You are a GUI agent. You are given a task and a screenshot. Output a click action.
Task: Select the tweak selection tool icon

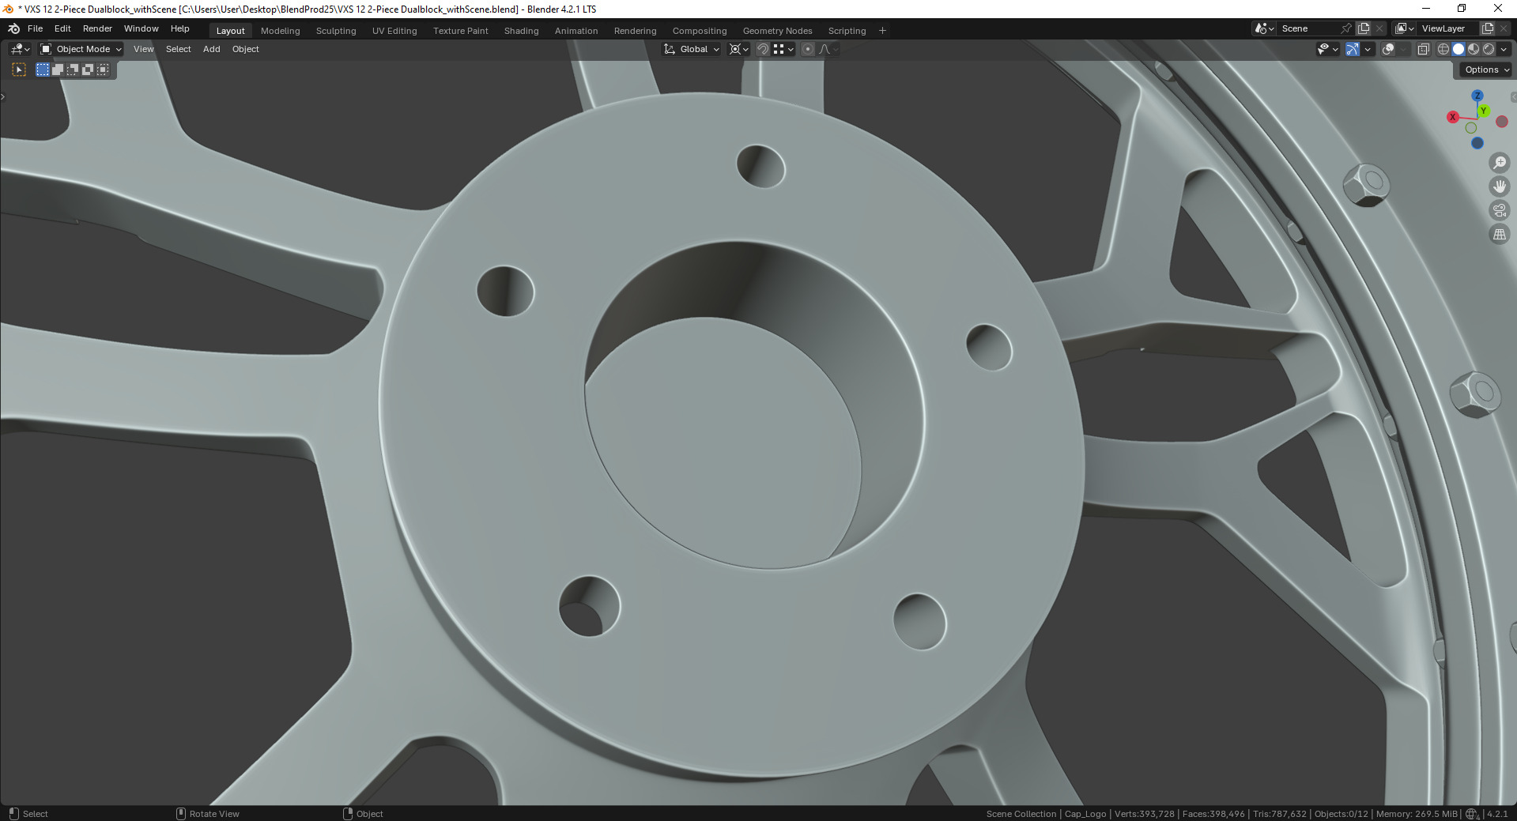19,70
